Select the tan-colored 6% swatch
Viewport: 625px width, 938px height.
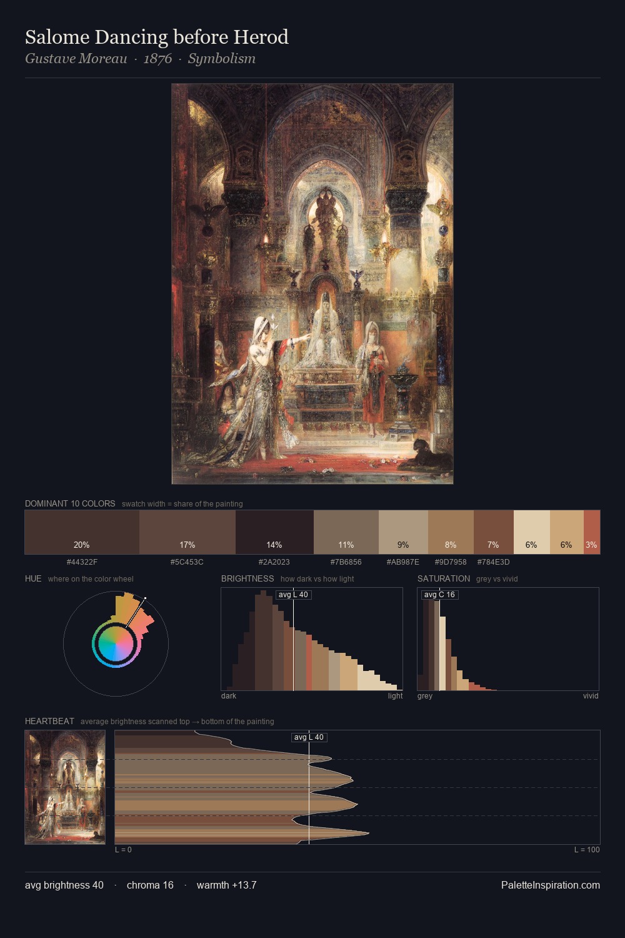pos(567,532)
